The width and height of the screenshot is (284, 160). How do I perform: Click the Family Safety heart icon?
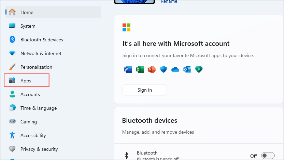[199, 69]
